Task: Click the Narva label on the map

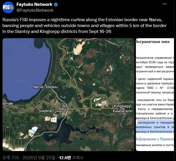Action: point(64,109)
